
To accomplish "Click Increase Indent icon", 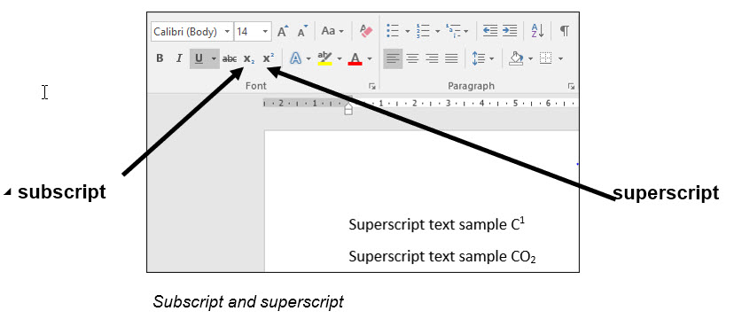I will click(510, 31).
